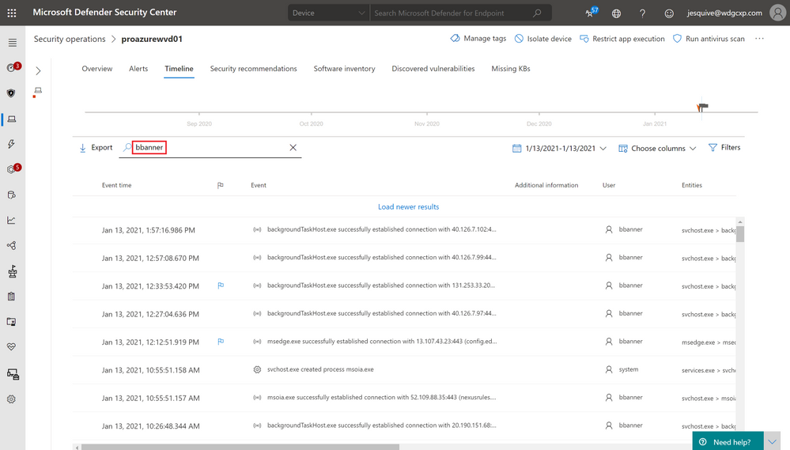Expand the side panel chevron

click(38, 71)
